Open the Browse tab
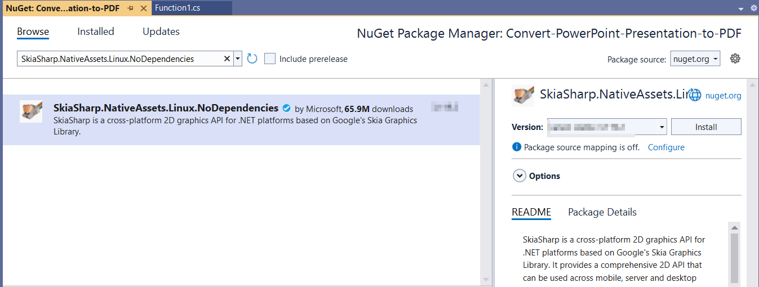Viewport: 759px width, 287px height. [33, 32]
